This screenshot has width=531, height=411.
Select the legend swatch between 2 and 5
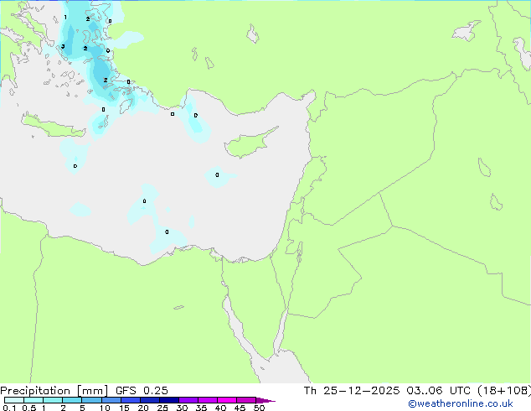[72, 400]
